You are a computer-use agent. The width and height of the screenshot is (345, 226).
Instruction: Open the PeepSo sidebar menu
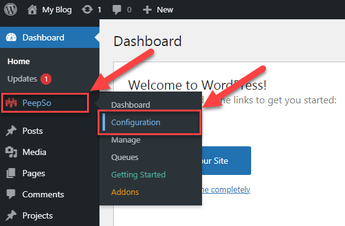coord(37,103)
